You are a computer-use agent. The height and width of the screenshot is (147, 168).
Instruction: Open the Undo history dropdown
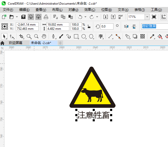coord(85,17)
